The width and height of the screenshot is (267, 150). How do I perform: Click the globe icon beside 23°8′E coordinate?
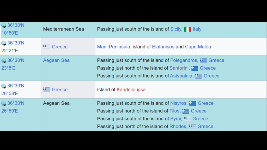click(x=4, y=61)
